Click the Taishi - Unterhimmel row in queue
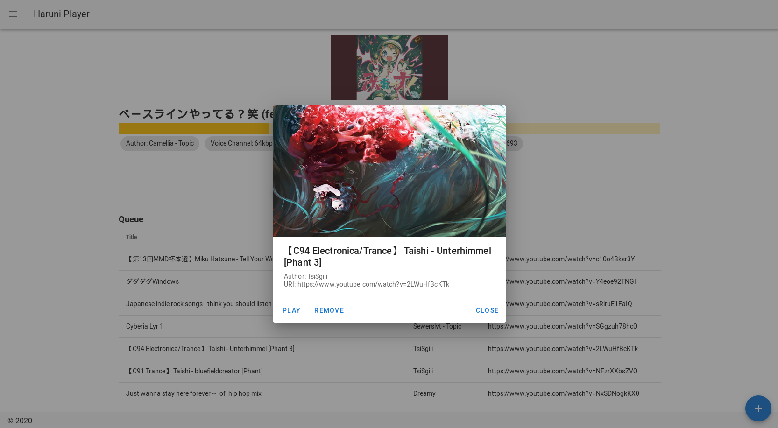Viewport: 778px width, 428px height. [x=210, y=349]
